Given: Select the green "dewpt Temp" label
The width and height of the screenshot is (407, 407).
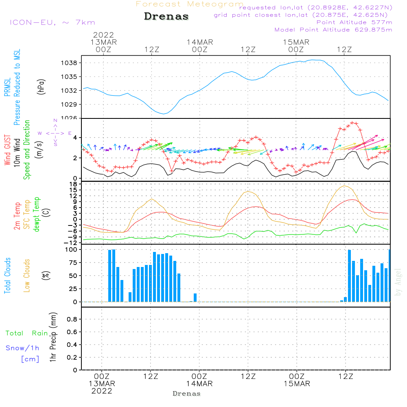Looking at the screenshot, I should pyautogui.click(x=36, y=214).
